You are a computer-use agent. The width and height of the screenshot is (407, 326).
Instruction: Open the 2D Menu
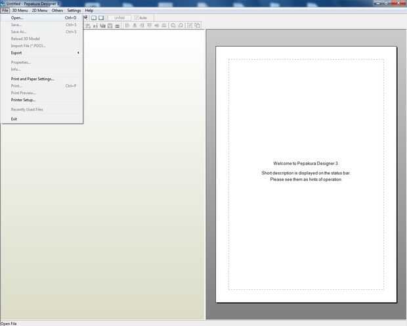(39, 11)
